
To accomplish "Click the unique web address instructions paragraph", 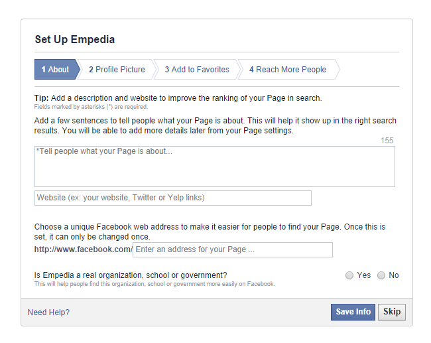I will pyautogui.click(x=210, y=232).
